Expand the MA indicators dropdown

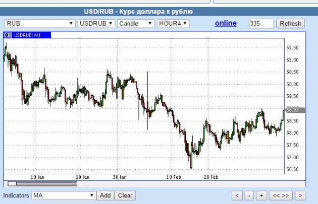64,195
